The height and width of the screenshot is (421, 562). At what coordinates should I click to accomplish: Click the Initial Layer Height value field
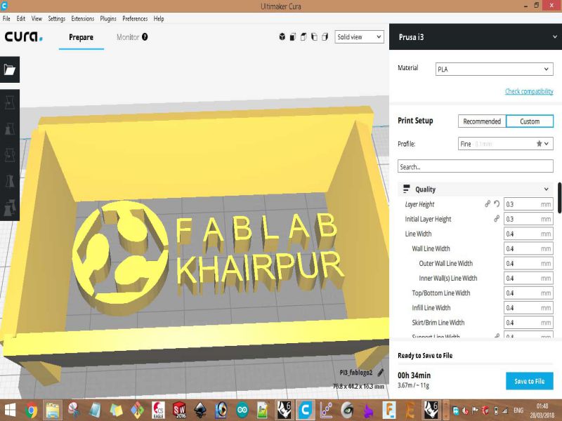pos(528,219)
